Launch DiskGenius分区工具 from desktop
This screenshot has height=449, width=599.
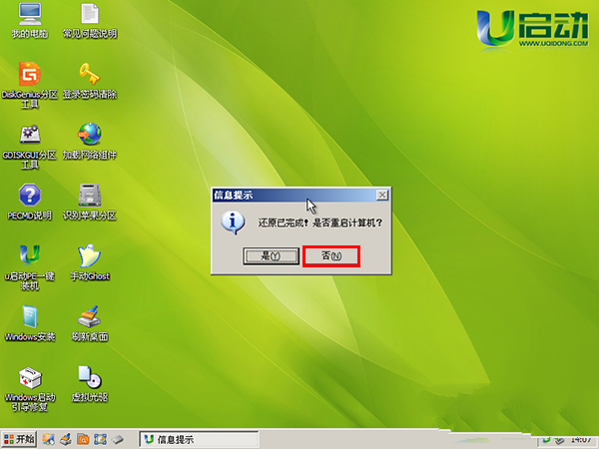(31, 75)
